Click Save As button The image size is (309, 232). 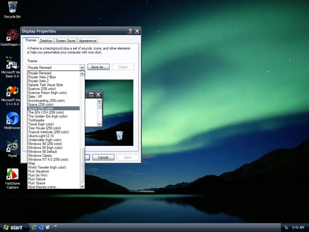(98, 67)
